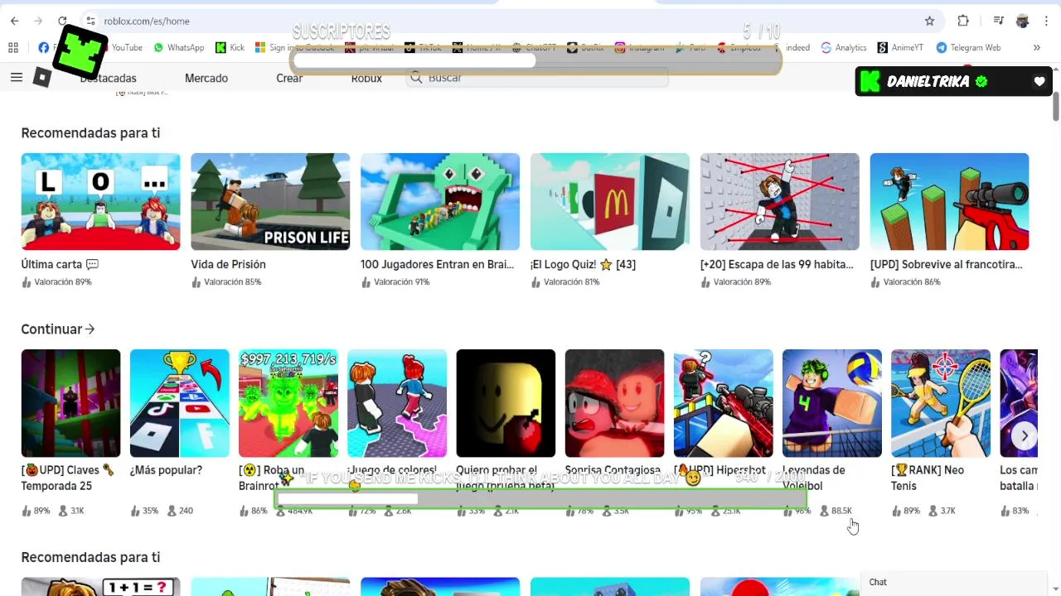Open Roblox hamburger side menu
Viewport: 1061px width, 596px height.
click(17, 78)
